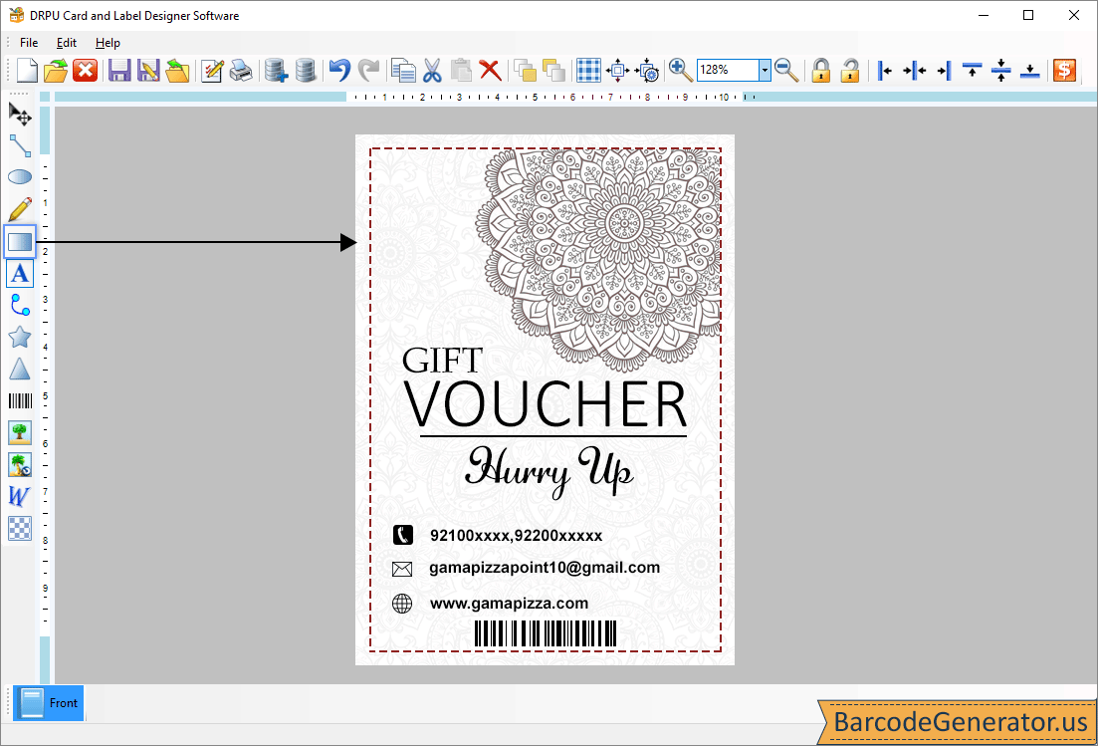Print the voucher design
Screen dimensions: 1098x746
click(241, 70)
